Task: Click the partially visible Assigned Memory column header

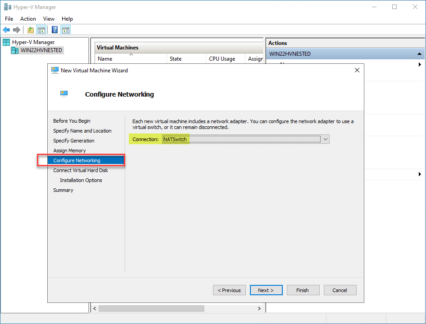Action: (x=254, y=58)
